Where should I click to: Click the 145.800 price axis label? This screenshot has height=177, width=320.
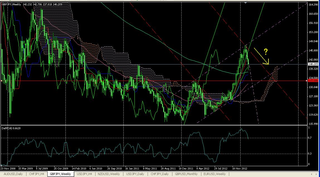click(x=313, y=51)
